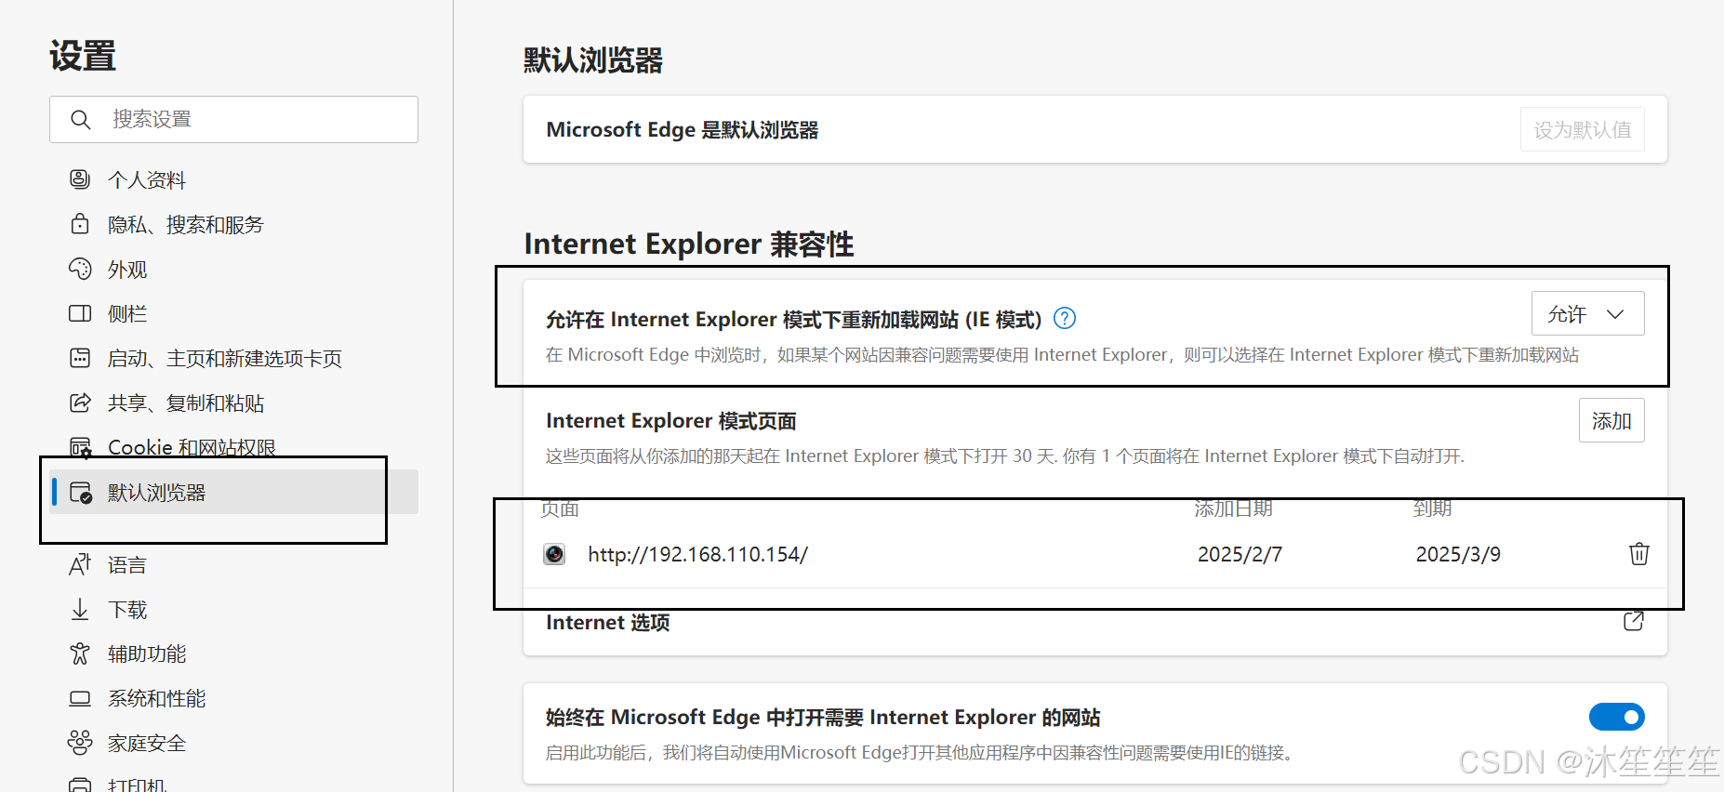Click the 启动、主页和新建选项卡页 icon
1724x792 pixels.
[80, 358]
